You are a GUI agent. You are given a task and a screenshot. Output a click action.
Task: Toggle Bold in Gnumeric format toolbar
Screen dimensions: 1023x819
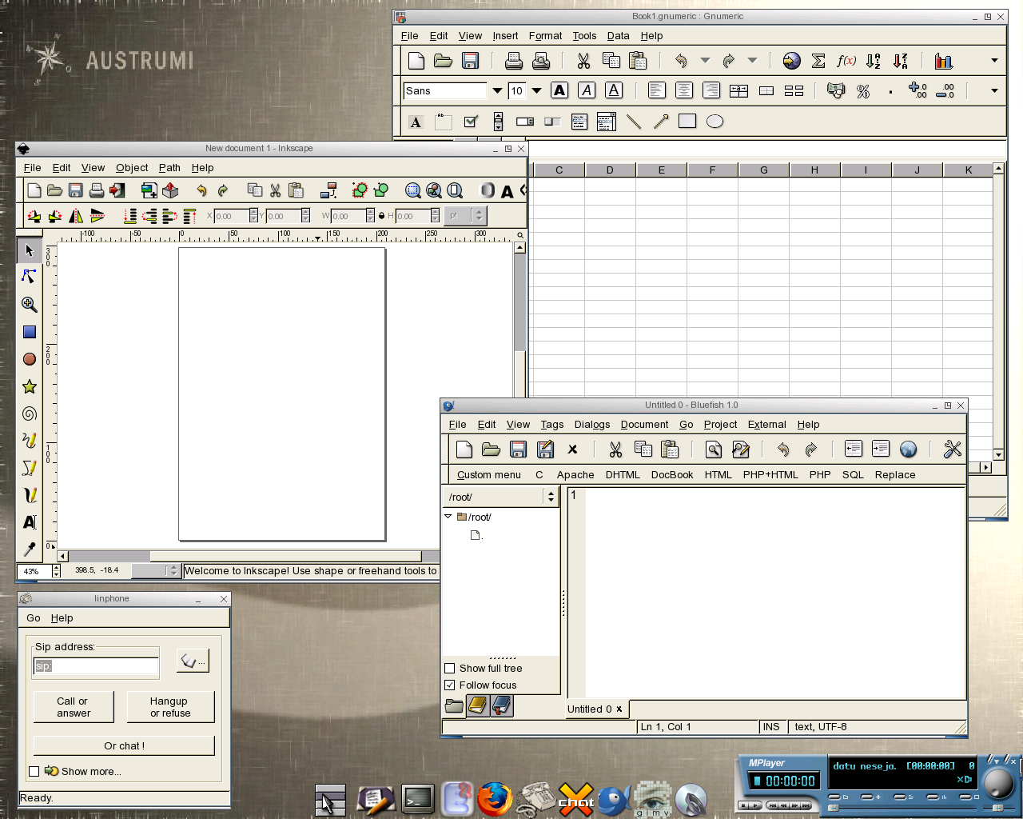(559, 90)
